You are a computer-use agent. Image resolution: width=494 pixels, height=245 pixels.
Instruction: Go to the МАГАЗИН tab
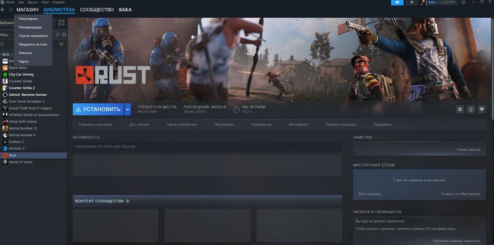coord(27,10)
